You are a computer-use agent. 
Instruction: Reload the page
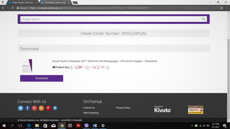[13, 8]
